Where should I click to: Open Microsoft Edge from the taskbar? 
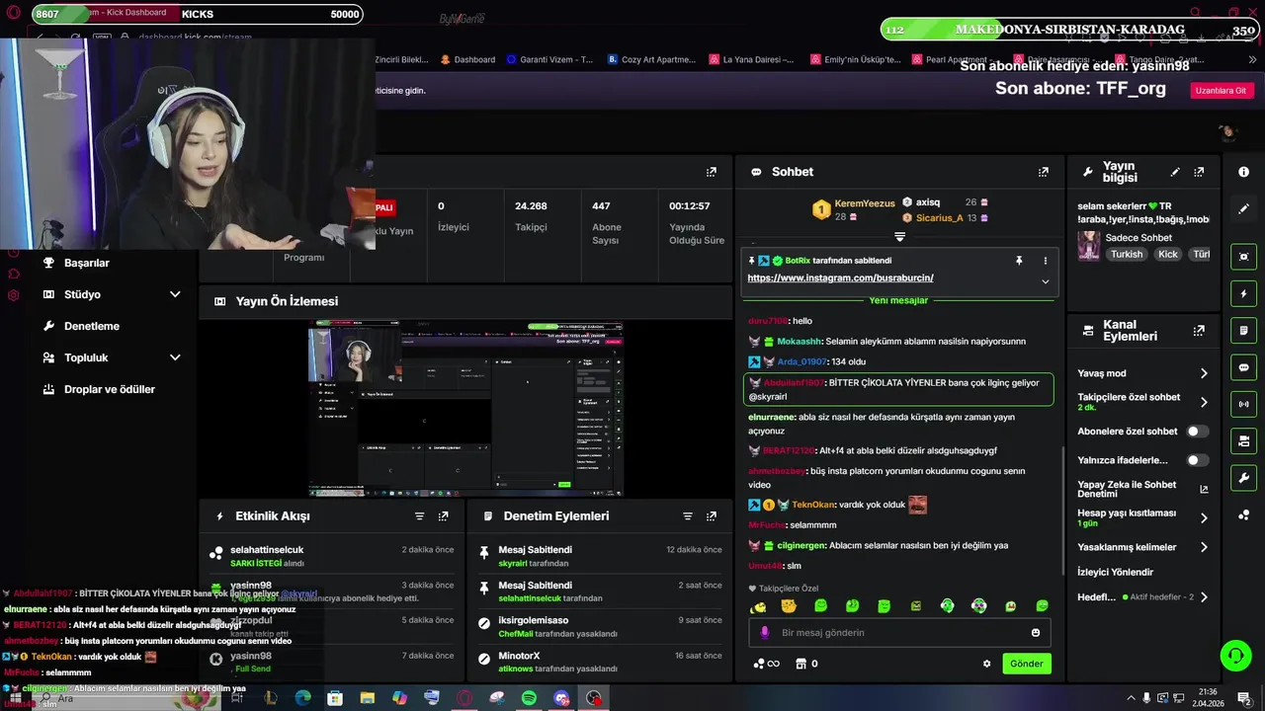302,698
